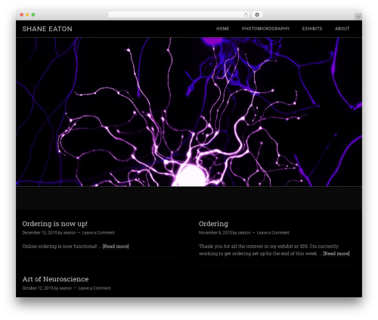Open the About page
This screenshot has width=378, height=320.
pyautogui.click(x=342, y=29)
